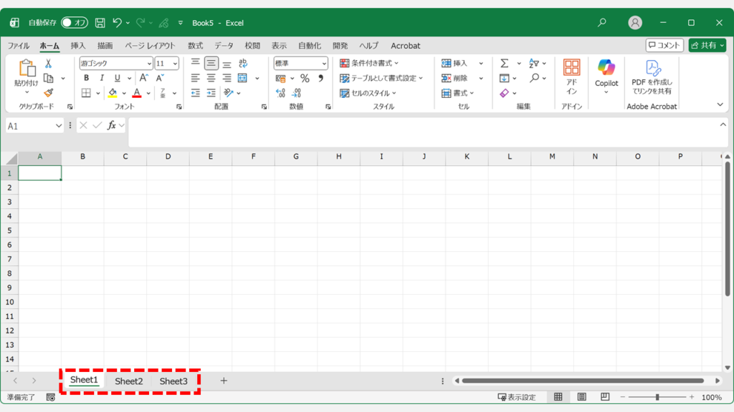Viewport: 734px width, 412px height.
Task: Switch to the Sheet2 worksheet tab
Action: click(129, 381)
